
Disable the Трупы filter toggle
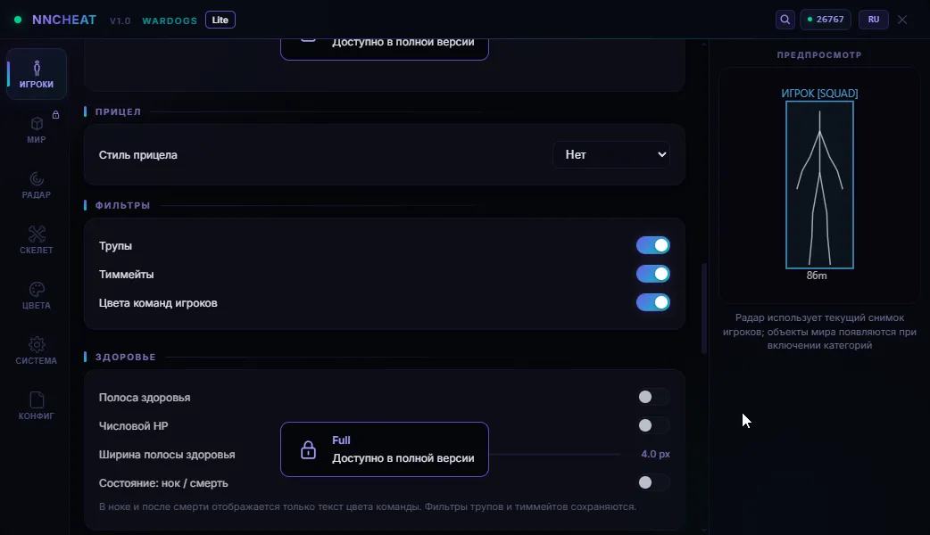[x=653, y=245]
